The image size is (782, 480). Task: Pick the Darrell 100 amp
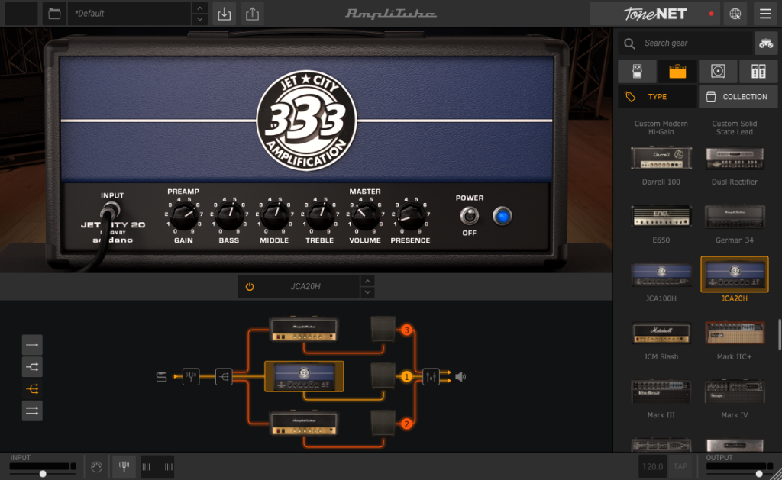coord(661,158)
